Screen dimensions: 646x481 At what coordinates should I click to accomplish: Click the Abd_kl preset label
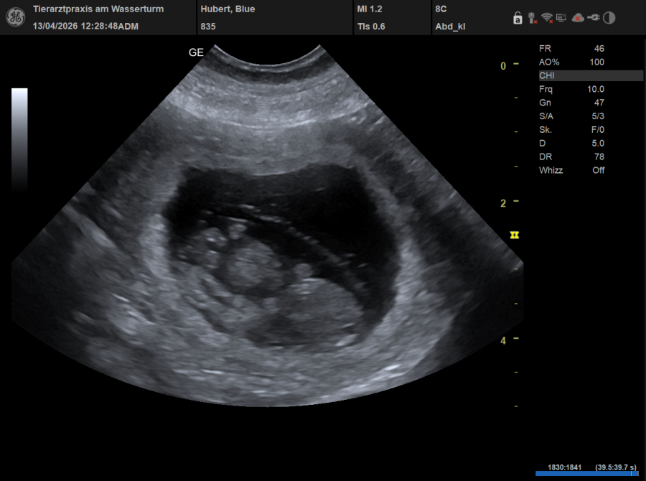449,27
